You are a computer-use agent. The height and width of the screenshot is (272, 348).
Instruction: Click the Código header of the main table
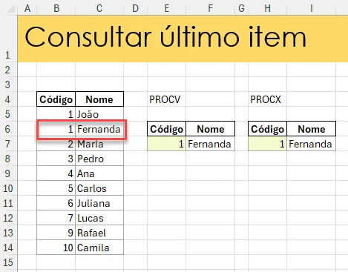tap(56, 99)
